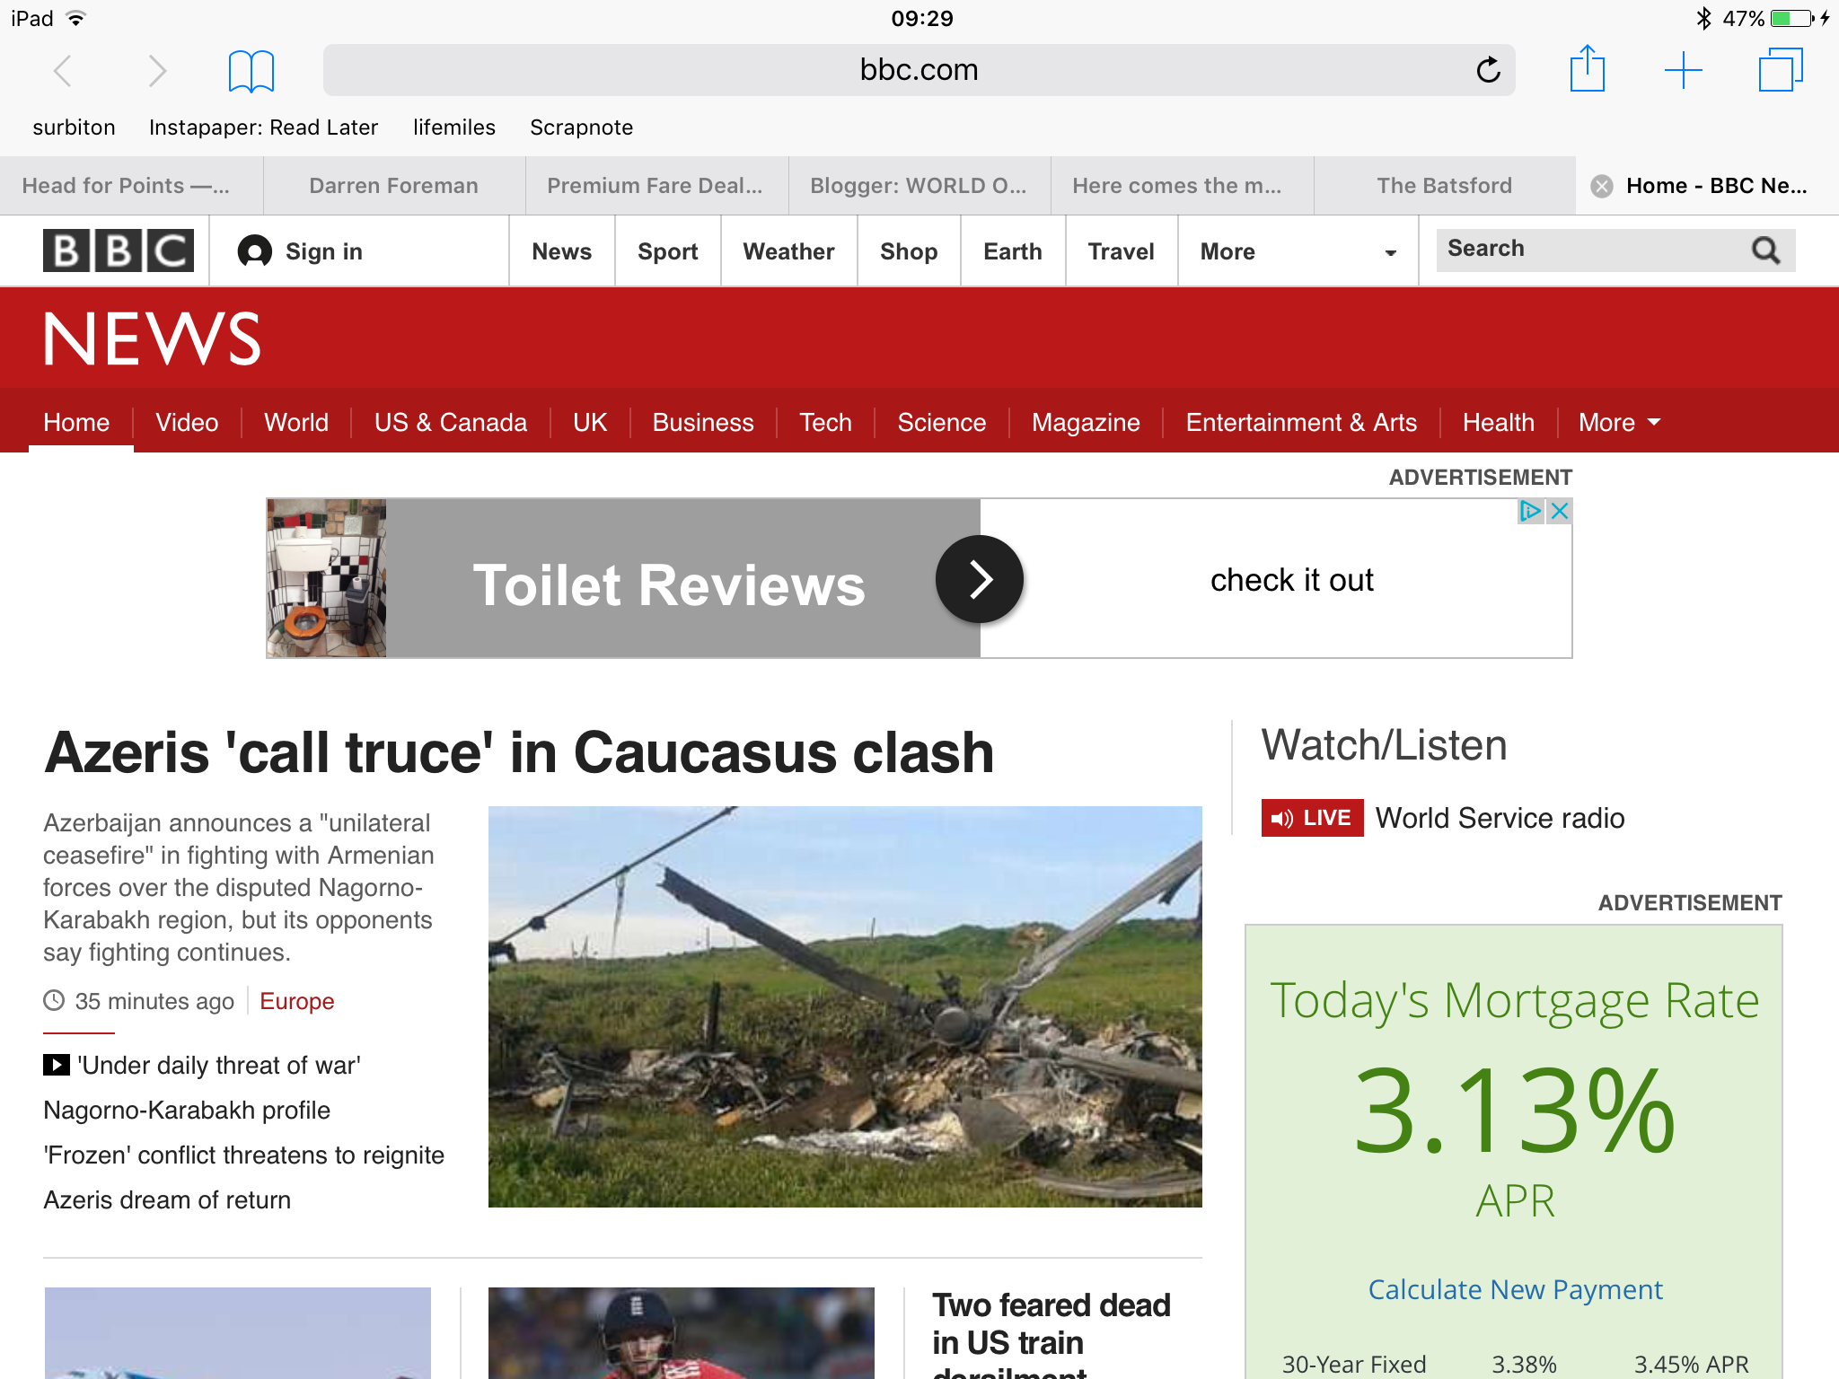
Task: Open AdChoices info icon on banner
Action: coord(1529,511)
